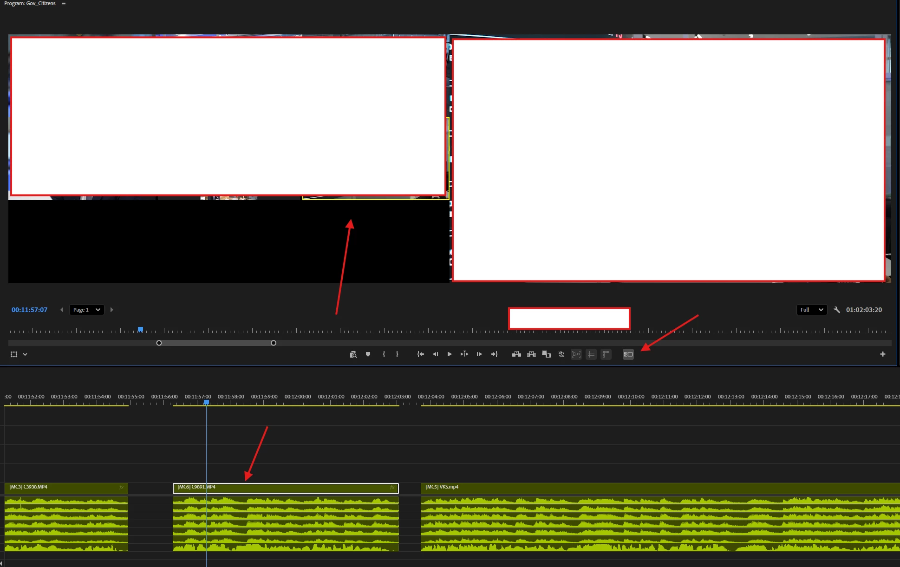Open the Program: Gov_Citizens panel menu
The image size is (900, 567).
(64, 3)
